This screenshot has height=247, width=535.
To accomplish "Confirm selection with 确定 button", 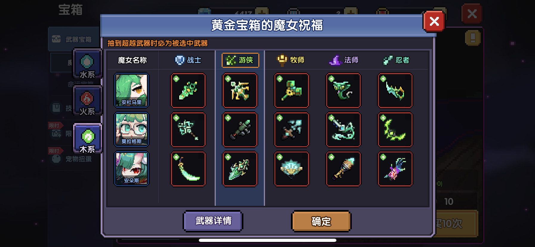I will tap(321, 221).
